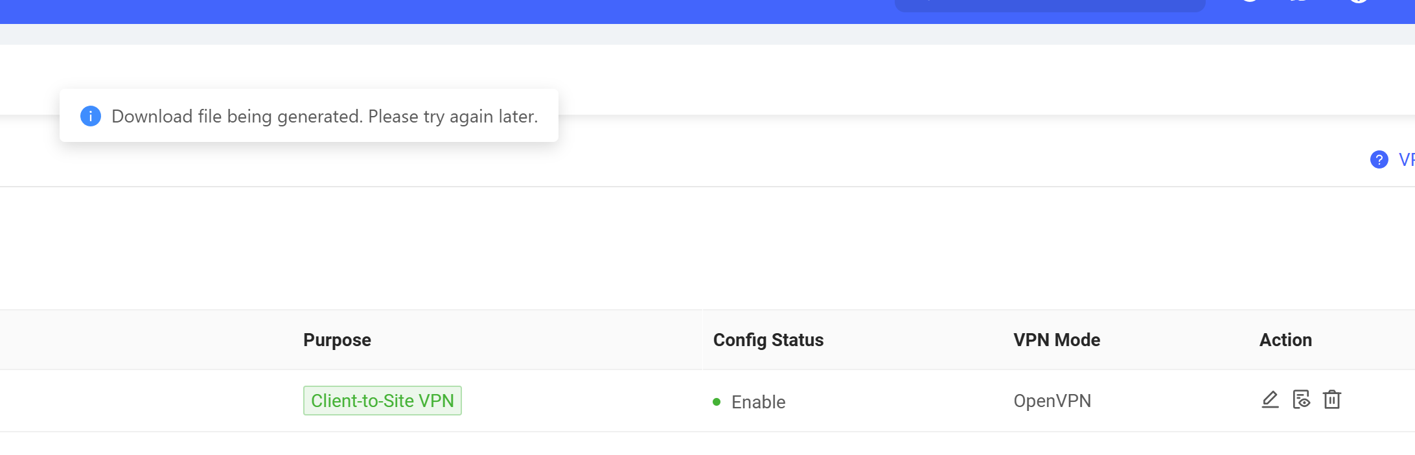This screenshot has height=455, width=1415.
Task: Delete the VPN entry using the trash icon
Action: click(1332, 400)
